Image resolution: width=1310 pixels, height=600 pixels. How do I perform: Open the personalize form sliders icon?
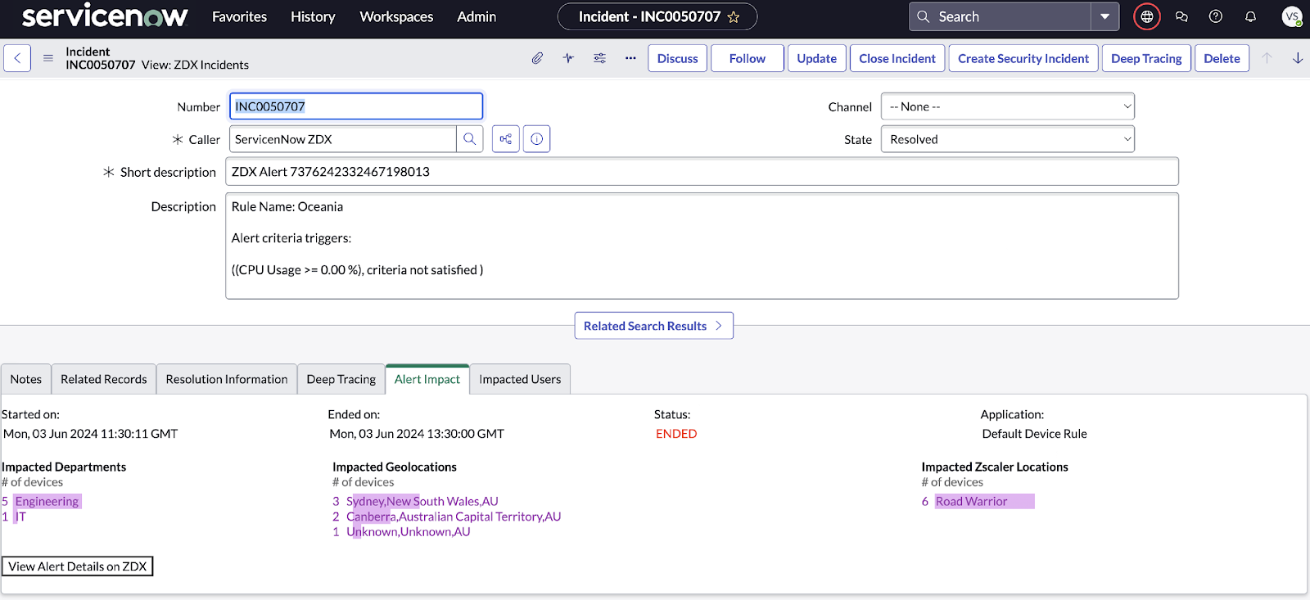point(599,58)
